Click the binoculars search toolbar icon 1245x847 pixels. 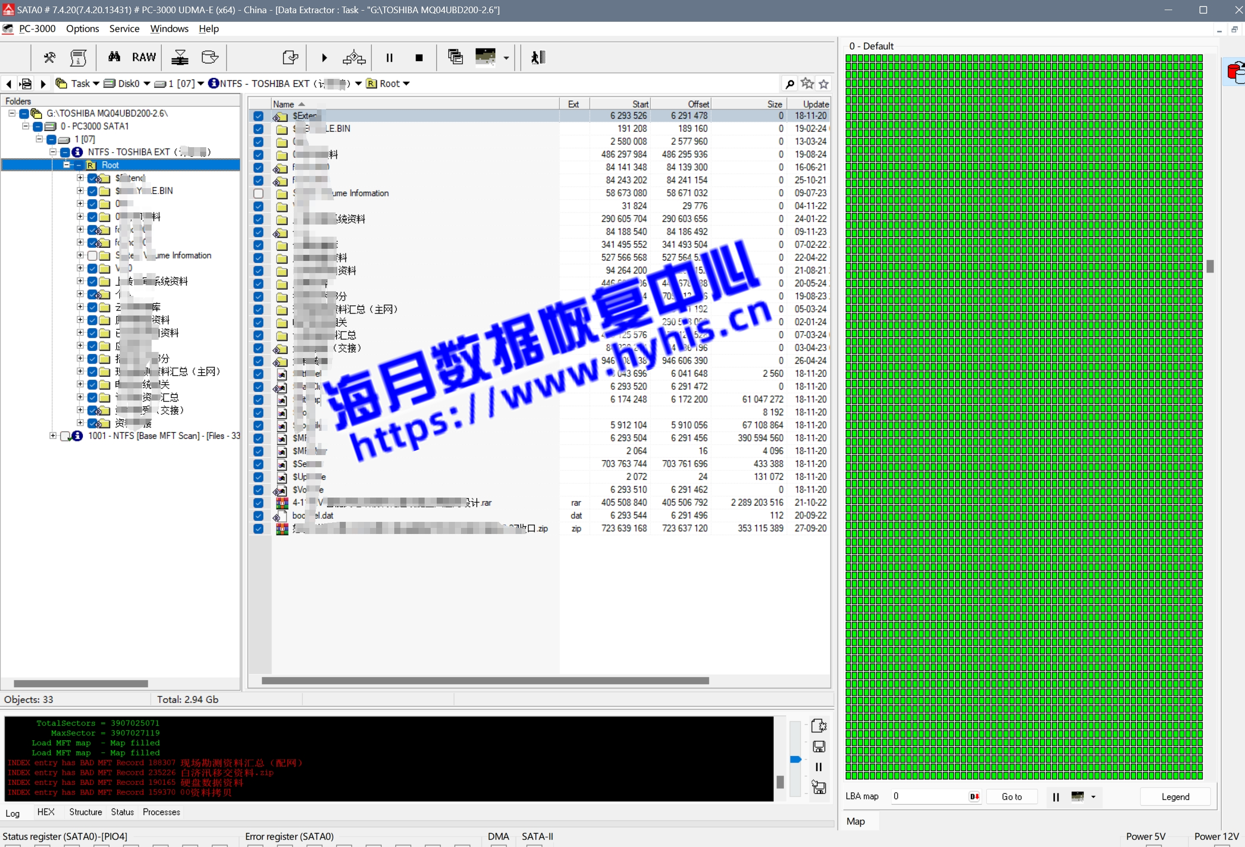114,57
